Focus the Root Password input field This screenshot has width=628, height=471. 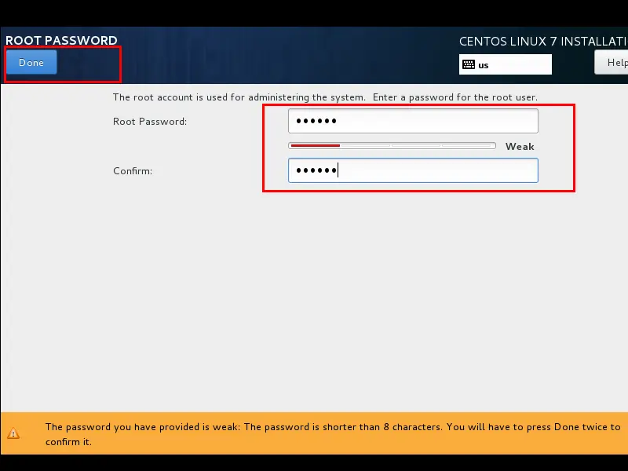click(413, 121)
